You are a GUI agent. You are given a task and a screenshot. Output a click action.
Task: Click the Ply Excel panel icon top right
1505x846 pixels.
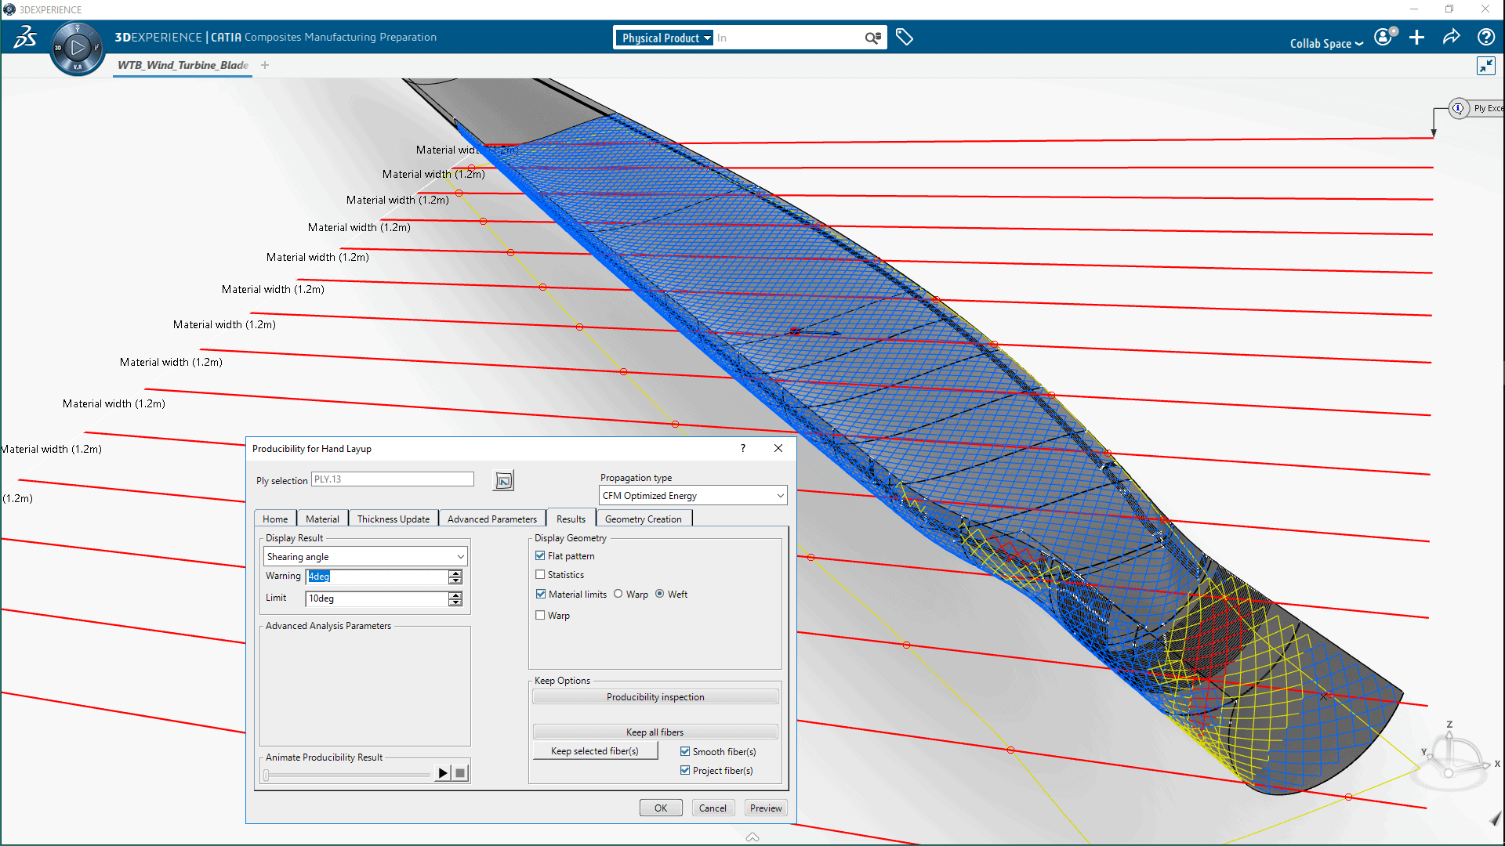coord(1460,107)
